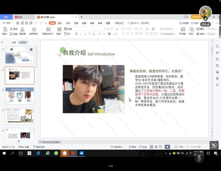Open the Transitions (切换) ribbon tab
This screenshot has width=221, height=171.
pyautogui.click(x=76, y=23)
